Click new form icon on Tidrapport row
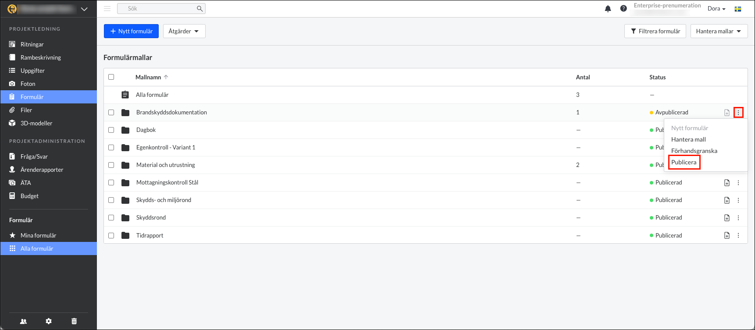This screenshot has width=755, height=330. 727,235
